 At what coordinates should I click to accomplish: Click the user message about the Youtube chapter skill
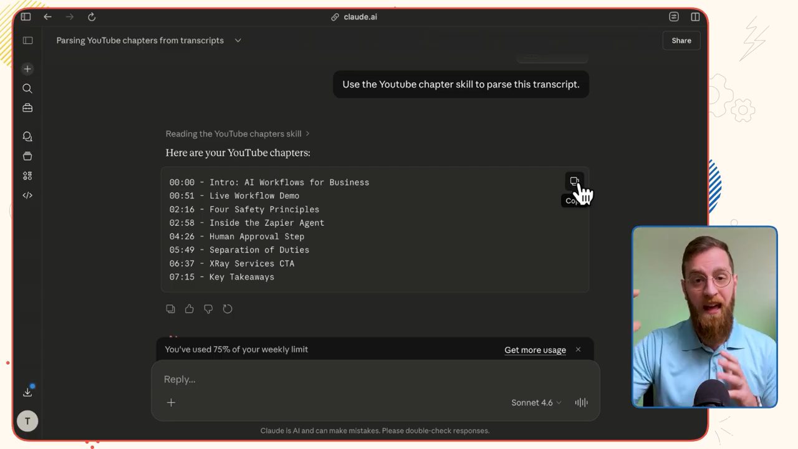point(461,84)
